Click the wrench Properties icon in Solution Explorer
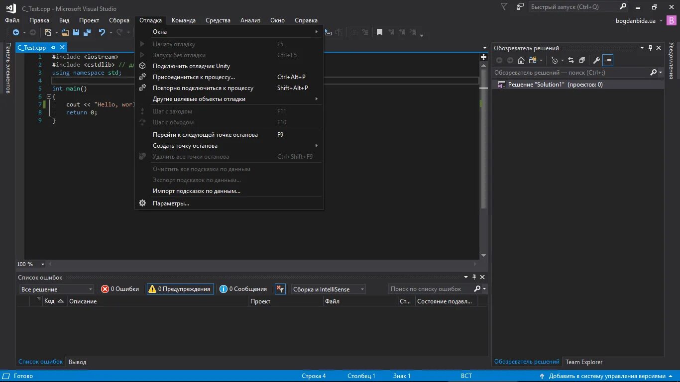680x382 pixels. point(596,60)
